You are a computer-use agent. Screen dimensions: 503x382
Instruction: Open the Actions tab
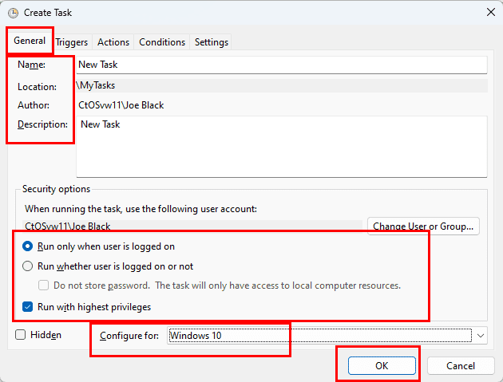point(113,42)
